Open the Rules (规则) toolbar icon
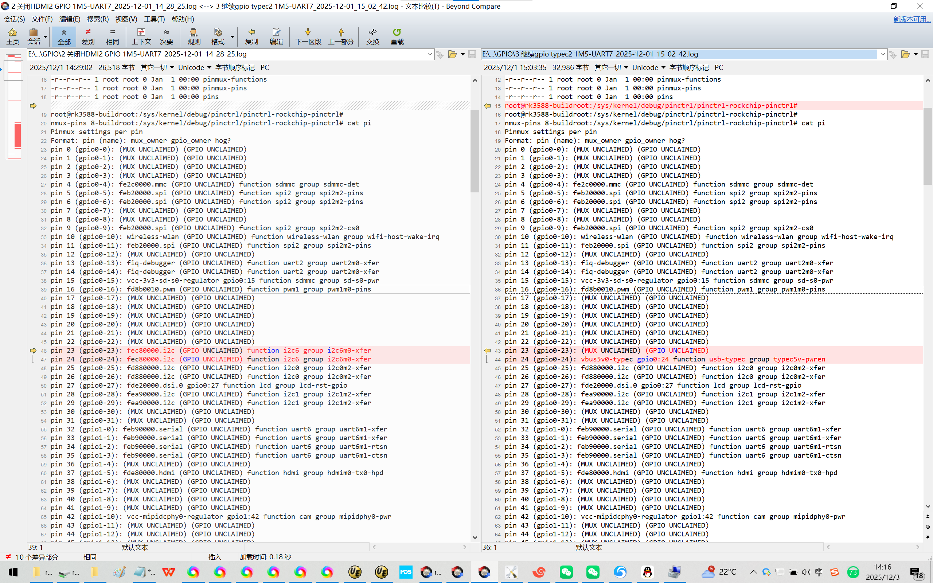This screenshot has width=933, height=583. pos(194,36)
